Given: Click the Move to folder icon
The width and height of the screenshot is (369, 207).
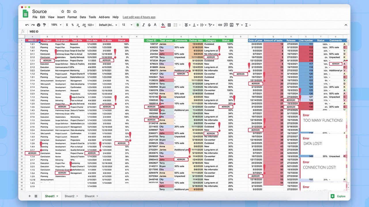Looking at the screenshot, I should pos(69,11).
